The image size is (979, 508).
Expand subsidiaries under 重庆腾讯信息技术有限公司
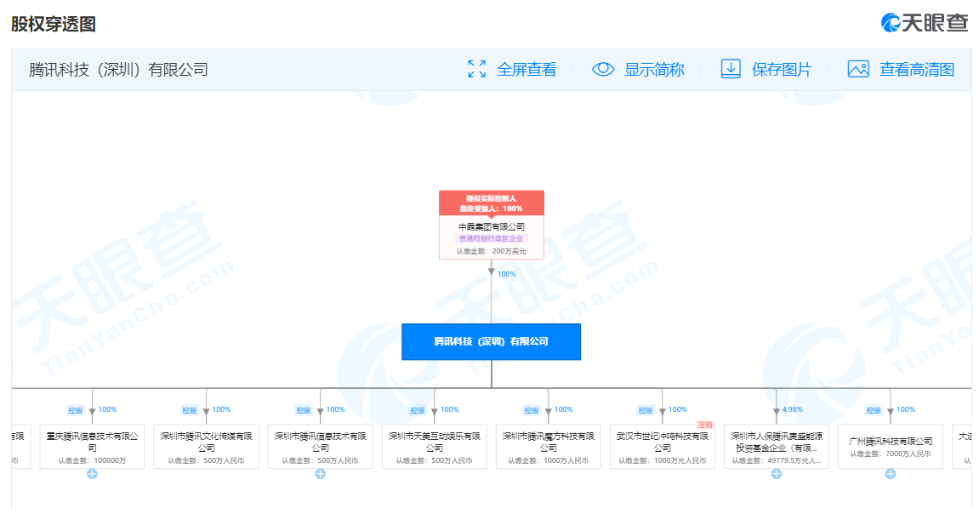click(x=93, y=474)
